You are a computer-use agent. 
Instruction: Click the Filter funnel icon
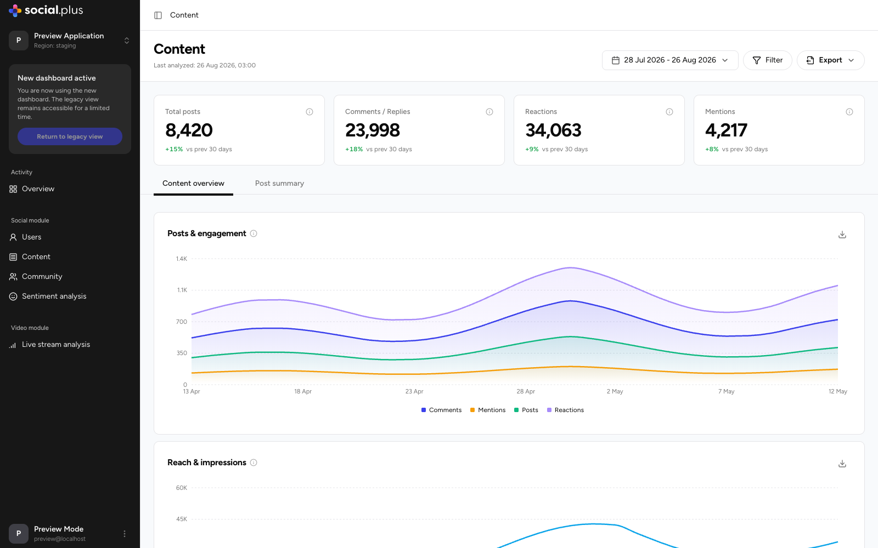point(757,60)
